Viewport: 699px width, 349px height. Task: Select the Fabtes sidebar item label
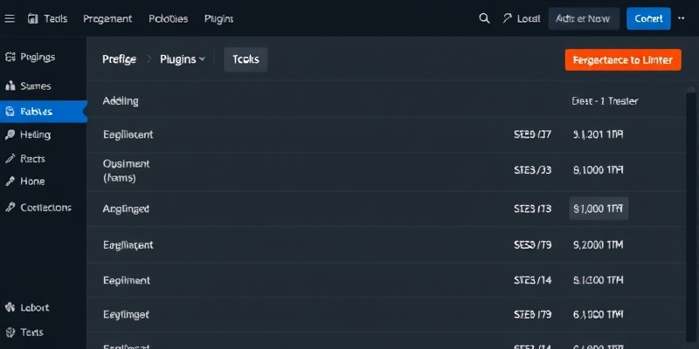tap(36, 112)
